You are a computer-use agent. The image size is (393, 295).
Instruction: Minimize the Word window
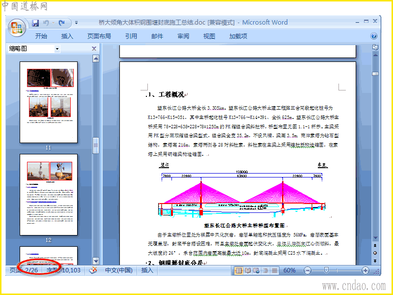click(358, 22)
